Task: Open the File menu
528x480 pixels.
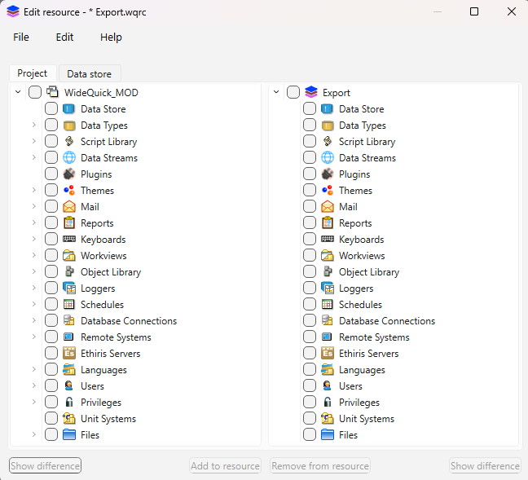Action: pyautogui.click(x=21, y=37)
